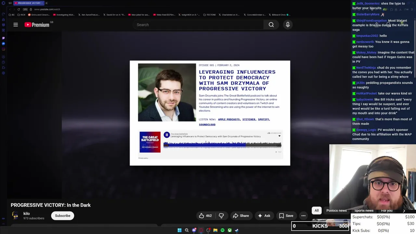
Task: Click the Opera GX logo menu button
Action: click(x=3, y=3)
